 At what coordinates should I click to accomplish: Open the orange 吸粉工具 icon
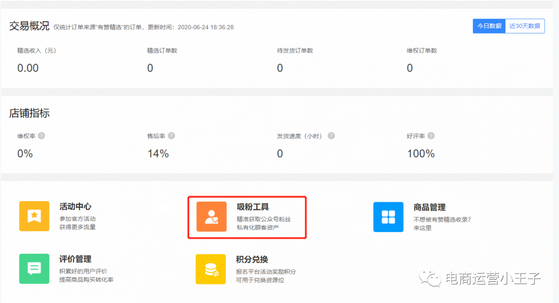point(211,217)
